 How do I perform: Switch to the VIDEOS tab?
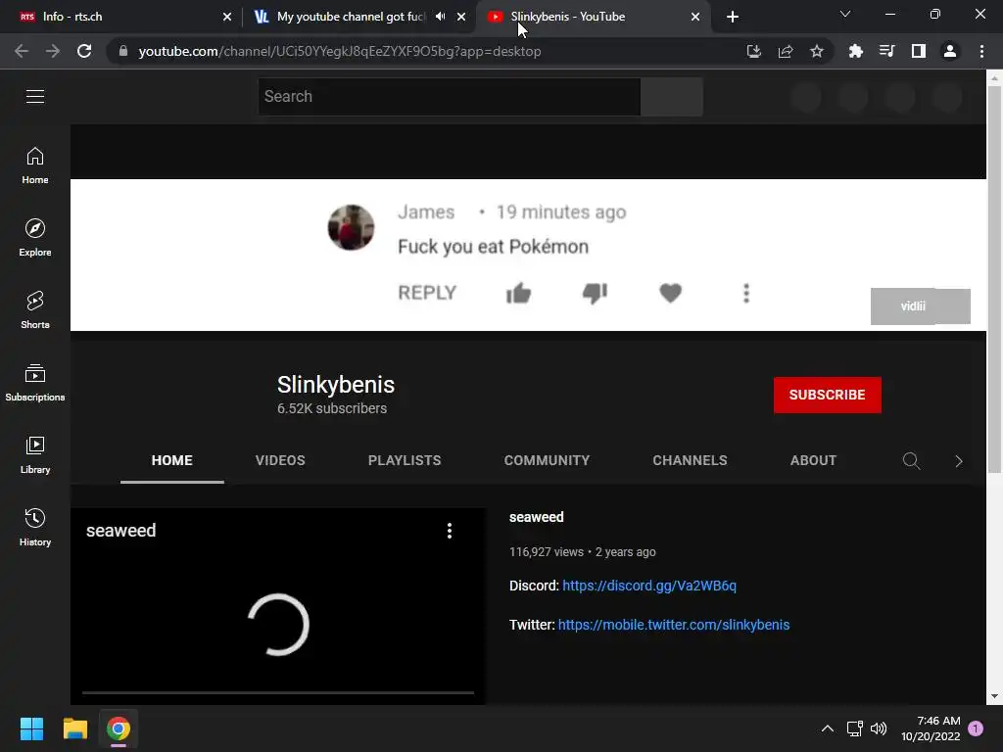[280, 460]
